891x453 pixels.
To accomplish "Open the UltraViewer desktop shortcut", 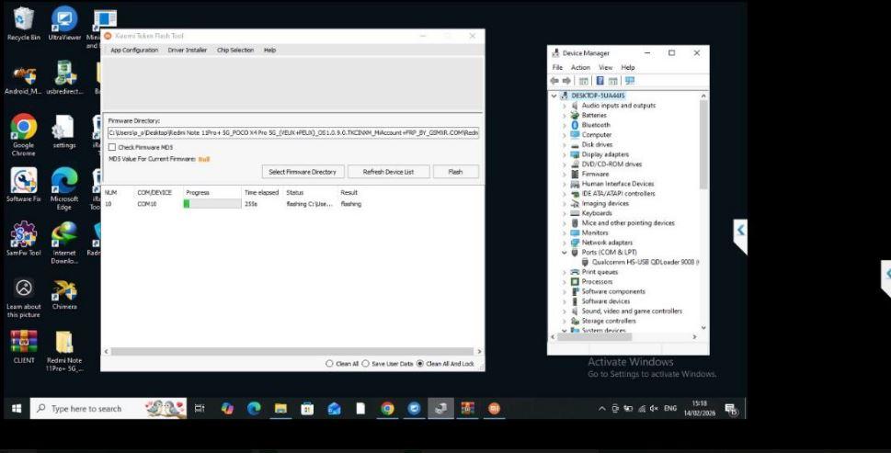I will 64,20.
